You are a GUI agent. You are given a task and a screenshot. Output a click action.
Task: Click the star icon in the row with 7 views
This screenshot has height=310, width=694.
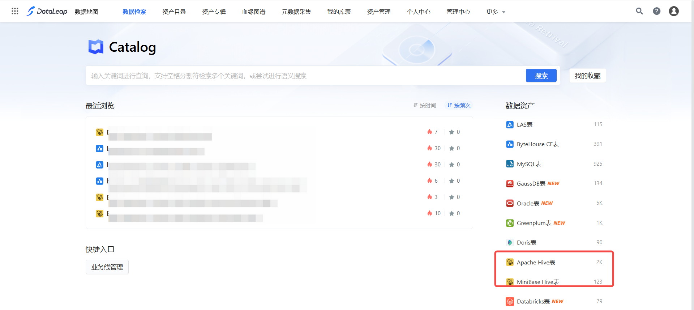(x=451, y=132)
